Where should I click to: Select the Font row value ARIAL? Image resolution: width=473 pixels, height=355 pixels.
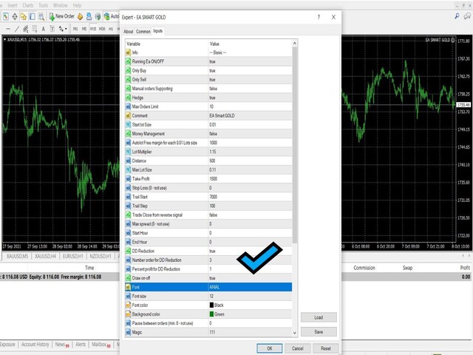250,287
